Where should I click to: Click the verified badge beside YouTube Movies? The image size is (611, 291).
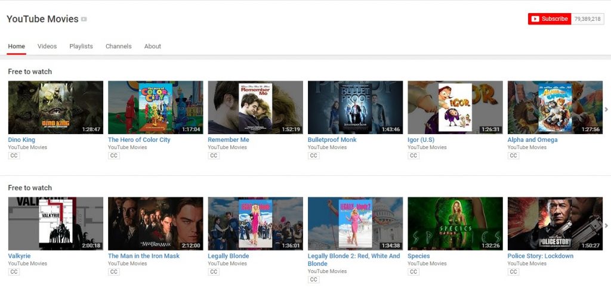point(84,19)
